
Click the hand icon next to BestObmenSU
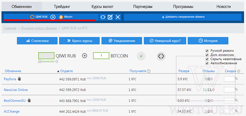(29, 100)
